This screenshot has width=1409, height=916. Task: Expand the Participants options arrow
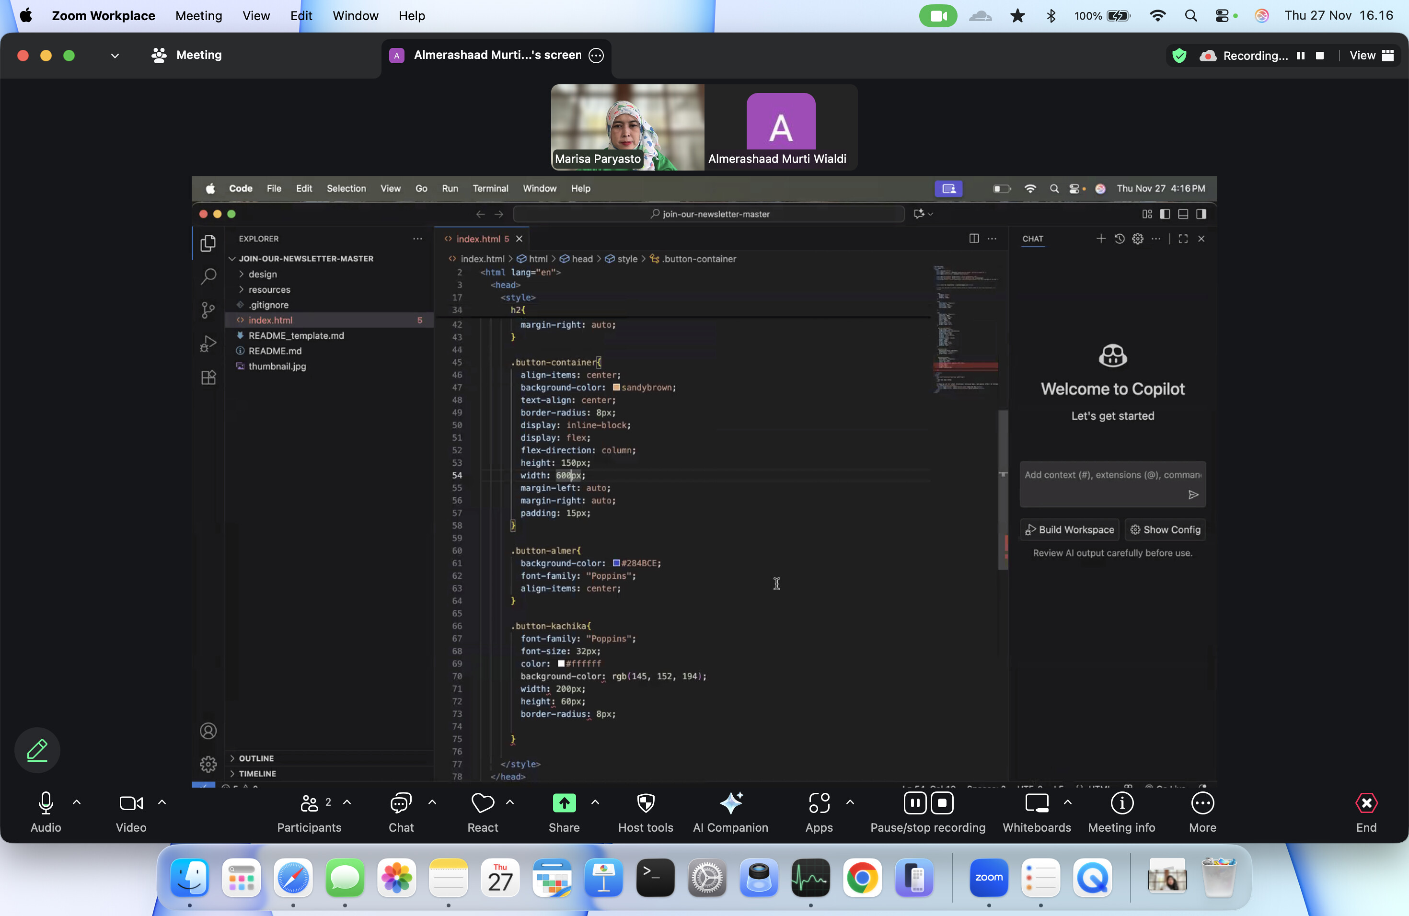pos(347,802)
